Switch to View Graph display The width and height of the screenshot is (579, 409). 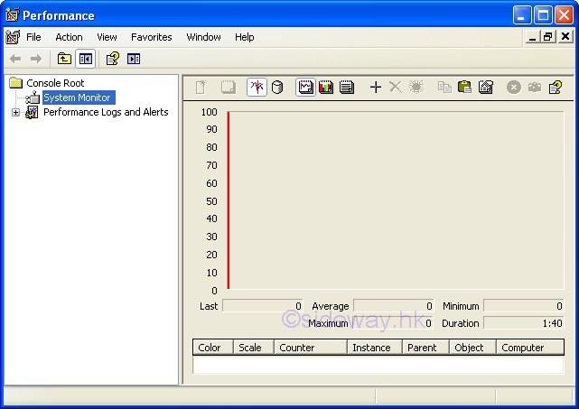(306, 88)
